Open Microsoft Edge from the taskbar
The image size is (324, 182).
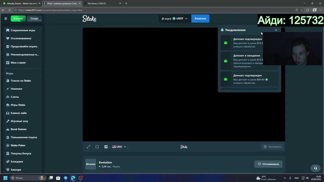[73, 178]
